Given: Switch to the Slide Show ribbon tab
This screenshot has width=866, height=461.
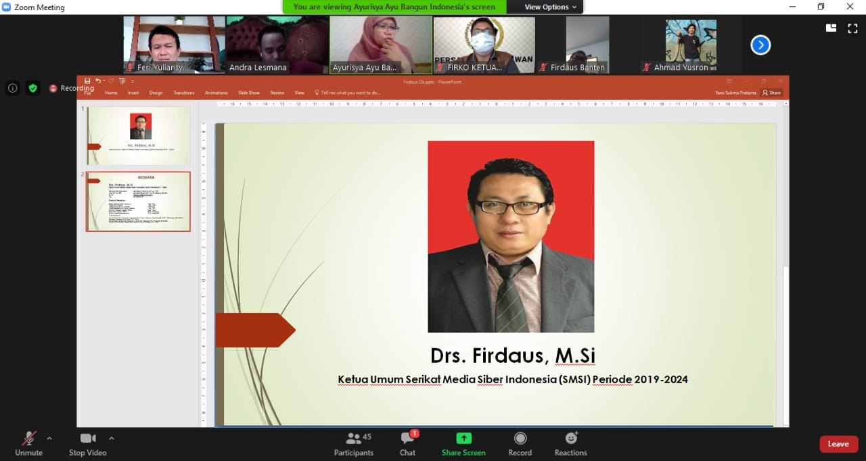Looking at the screenshot, I should (249, 93).
